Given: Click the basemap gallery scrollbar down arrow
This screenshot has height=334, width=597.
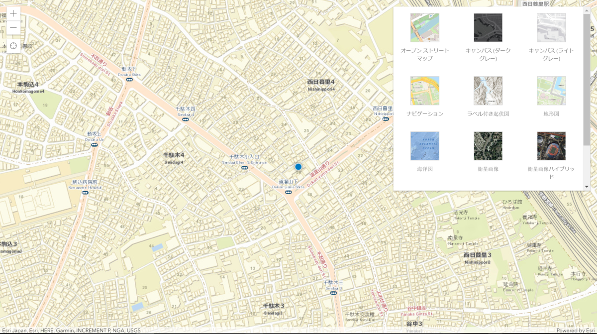Looking at the screenshot, I should (x=587, y=187).
